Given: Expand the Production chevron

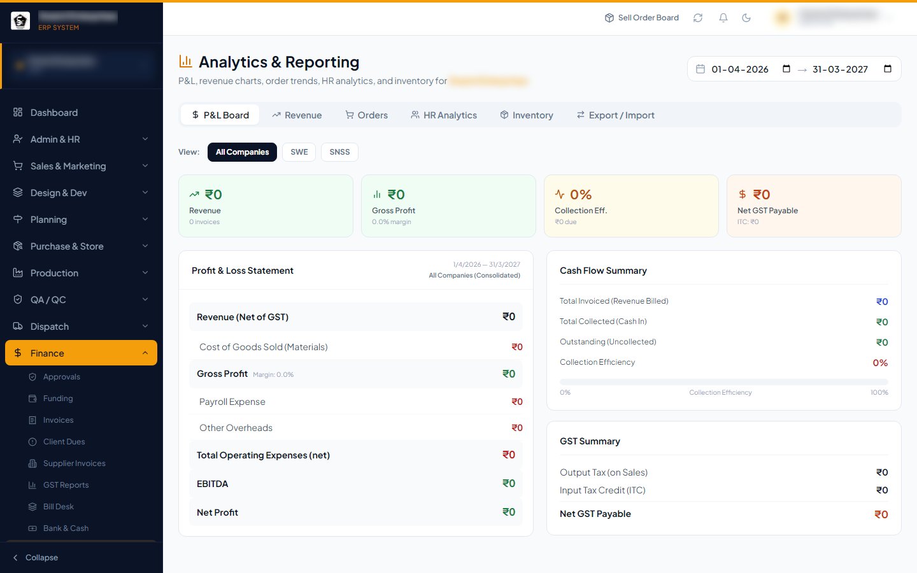Looking at the screenshot, I should 145,272.
